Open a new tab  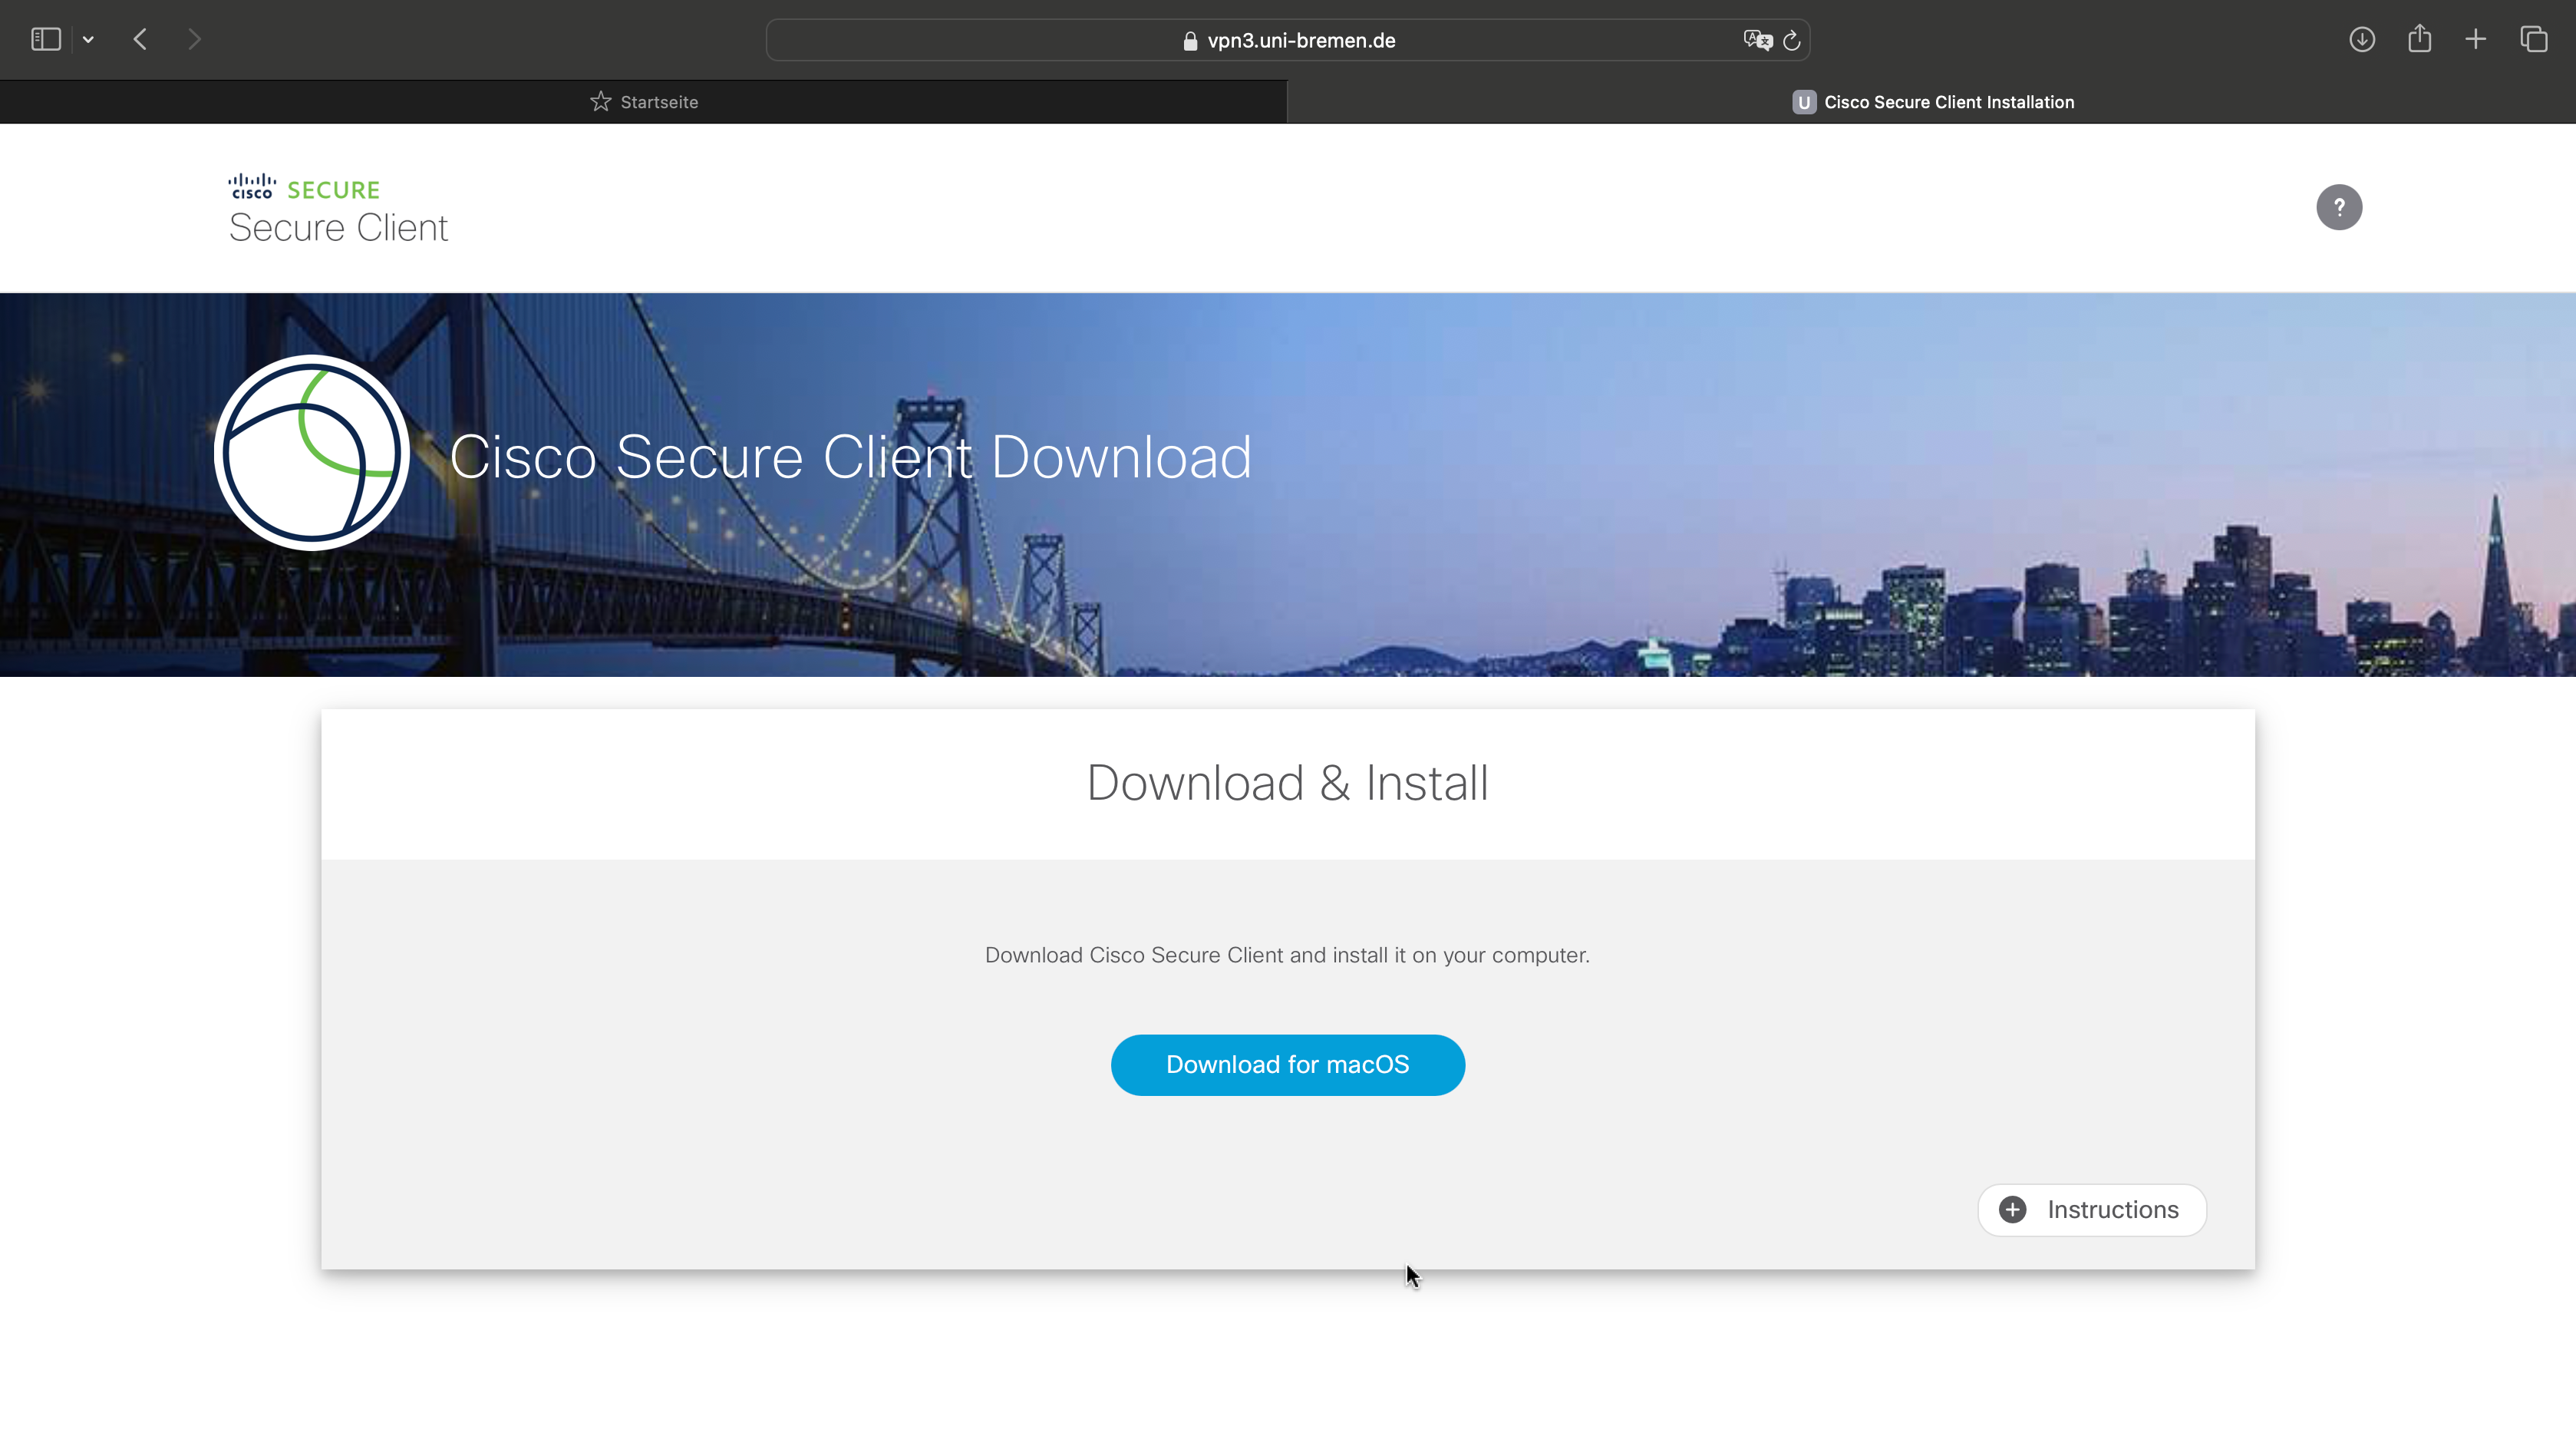coord(2476,40)
